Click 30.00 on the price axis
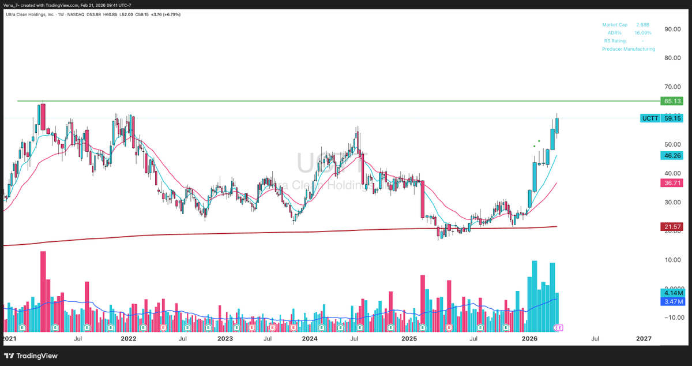Screen dimensions: 692x366 pyautogui.click(x=672, y=202)
